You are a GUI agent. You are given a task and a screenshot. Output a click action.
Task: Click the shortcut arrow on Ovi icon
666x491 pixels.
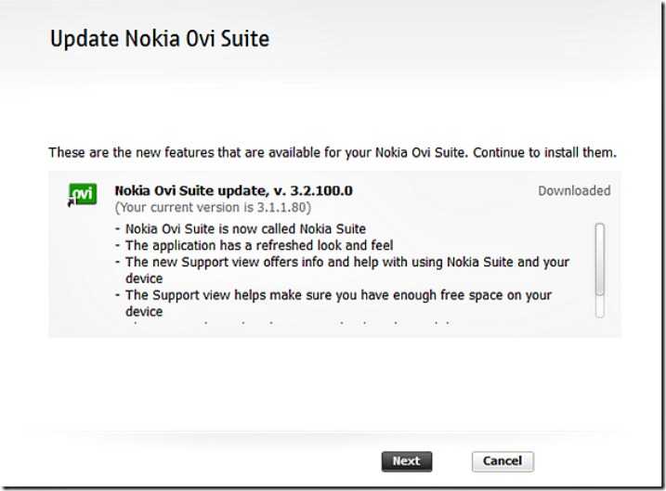click(72, 201)
